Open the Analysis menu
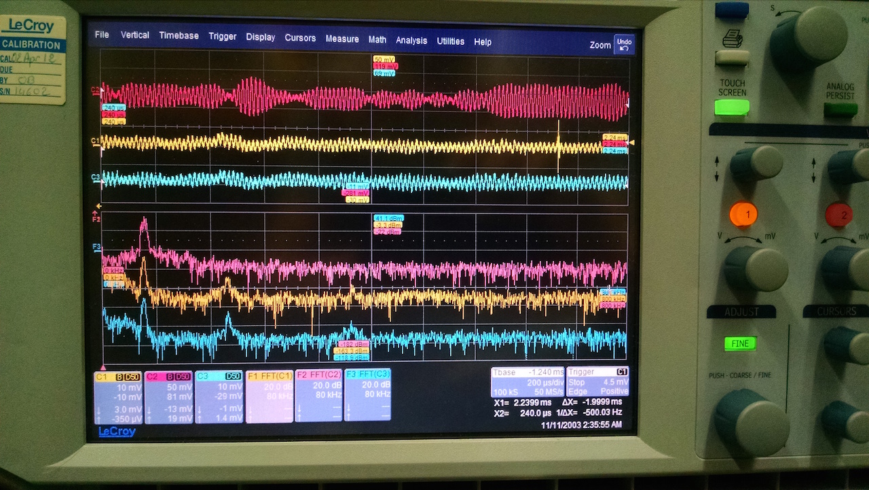The image size is (869, 490). [411, 40]
